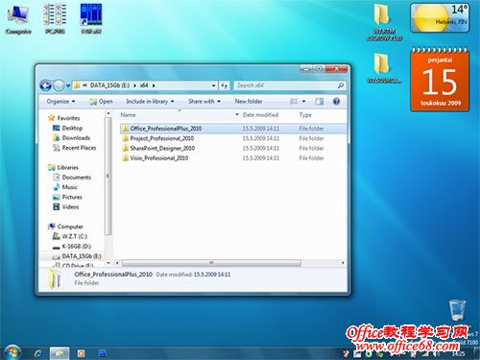This screenshot has height=360, width=480.
Task: Click the Windows Start orb
Action: click(12, 353)
